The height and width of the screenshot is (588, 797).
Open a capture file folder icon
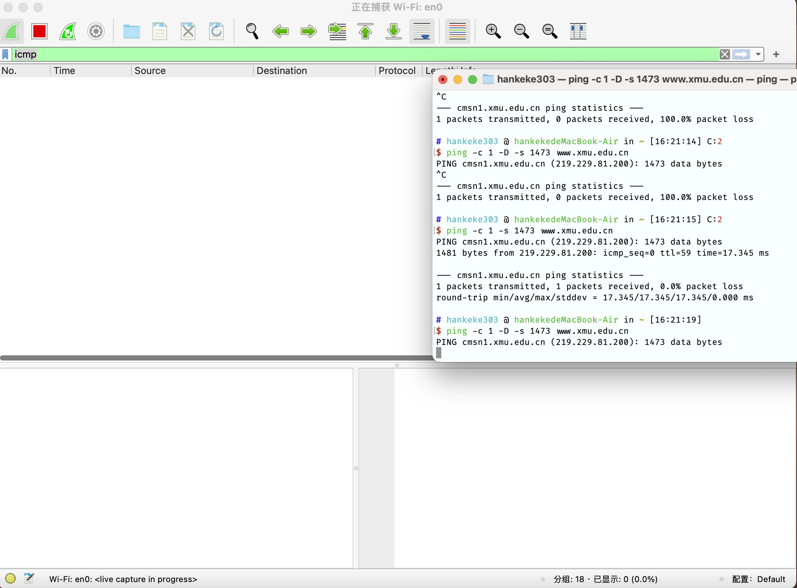[132, 31]
